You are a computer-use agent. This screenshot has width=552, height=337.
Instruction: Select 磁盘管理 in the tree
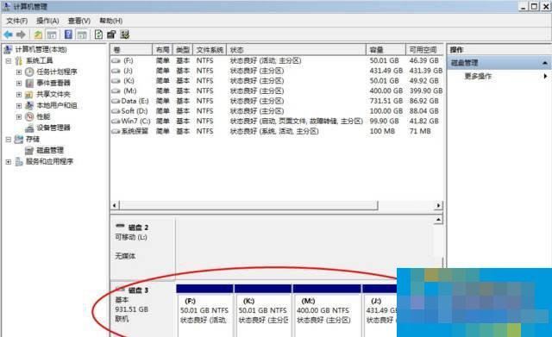pyautogui.click(x=50, y=150)
